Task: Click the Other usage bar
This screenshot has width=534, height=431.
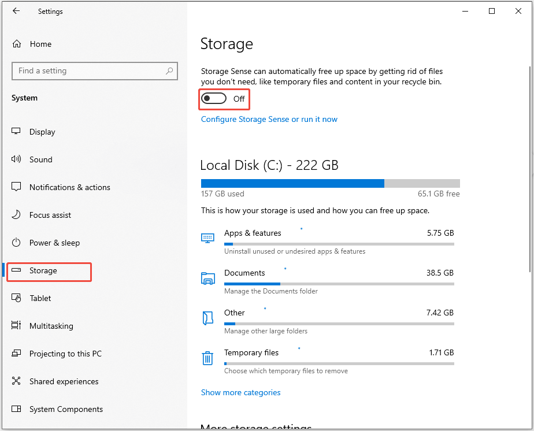Action: [x=339, y=324]
